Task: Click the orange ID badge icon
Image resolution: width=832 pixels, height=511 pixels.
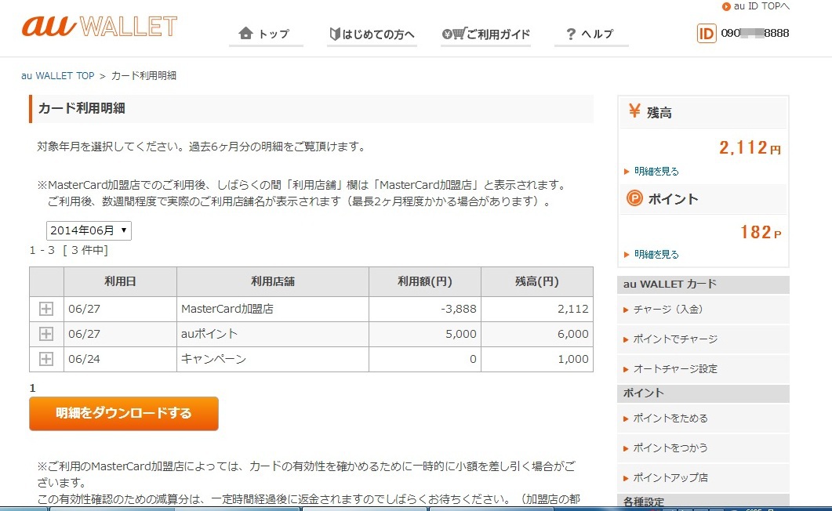Action: [707, 34]
